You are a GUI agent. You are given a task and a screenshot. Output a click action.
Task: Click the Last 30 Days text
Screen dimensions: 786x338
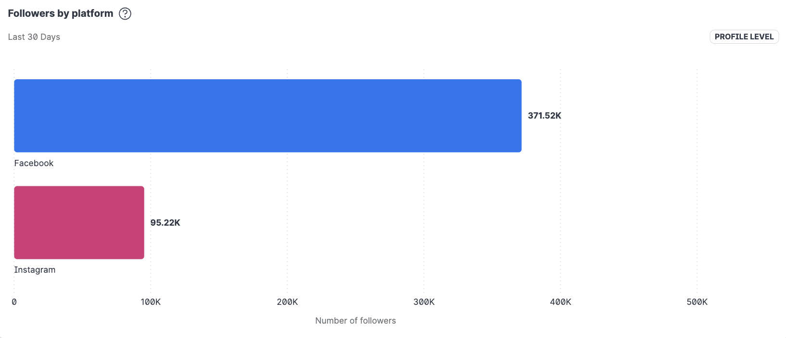click(x=34, y=37)
